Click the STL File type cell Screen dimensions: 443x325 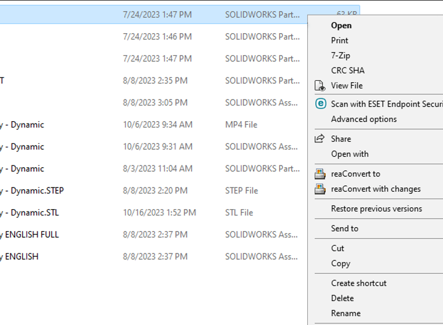coord(239,213)
